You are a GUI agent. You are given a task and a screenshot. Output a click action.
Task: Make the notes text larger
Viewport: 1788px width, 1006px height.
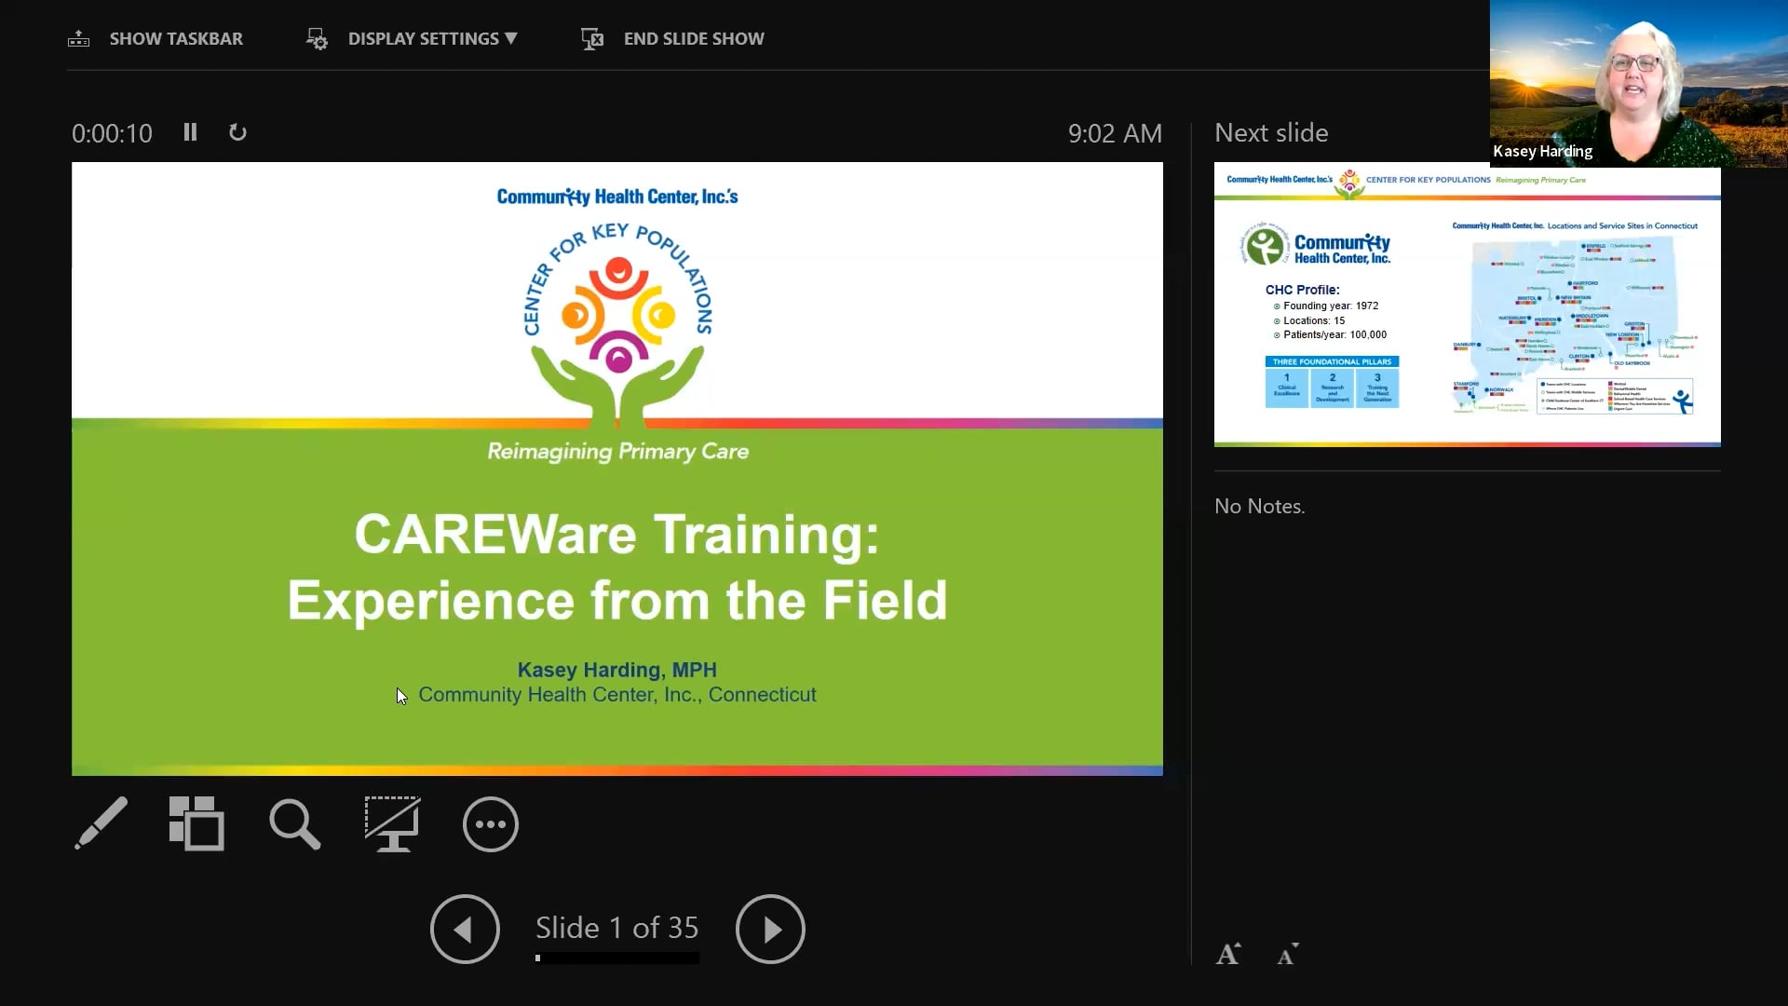point(1227,953)
